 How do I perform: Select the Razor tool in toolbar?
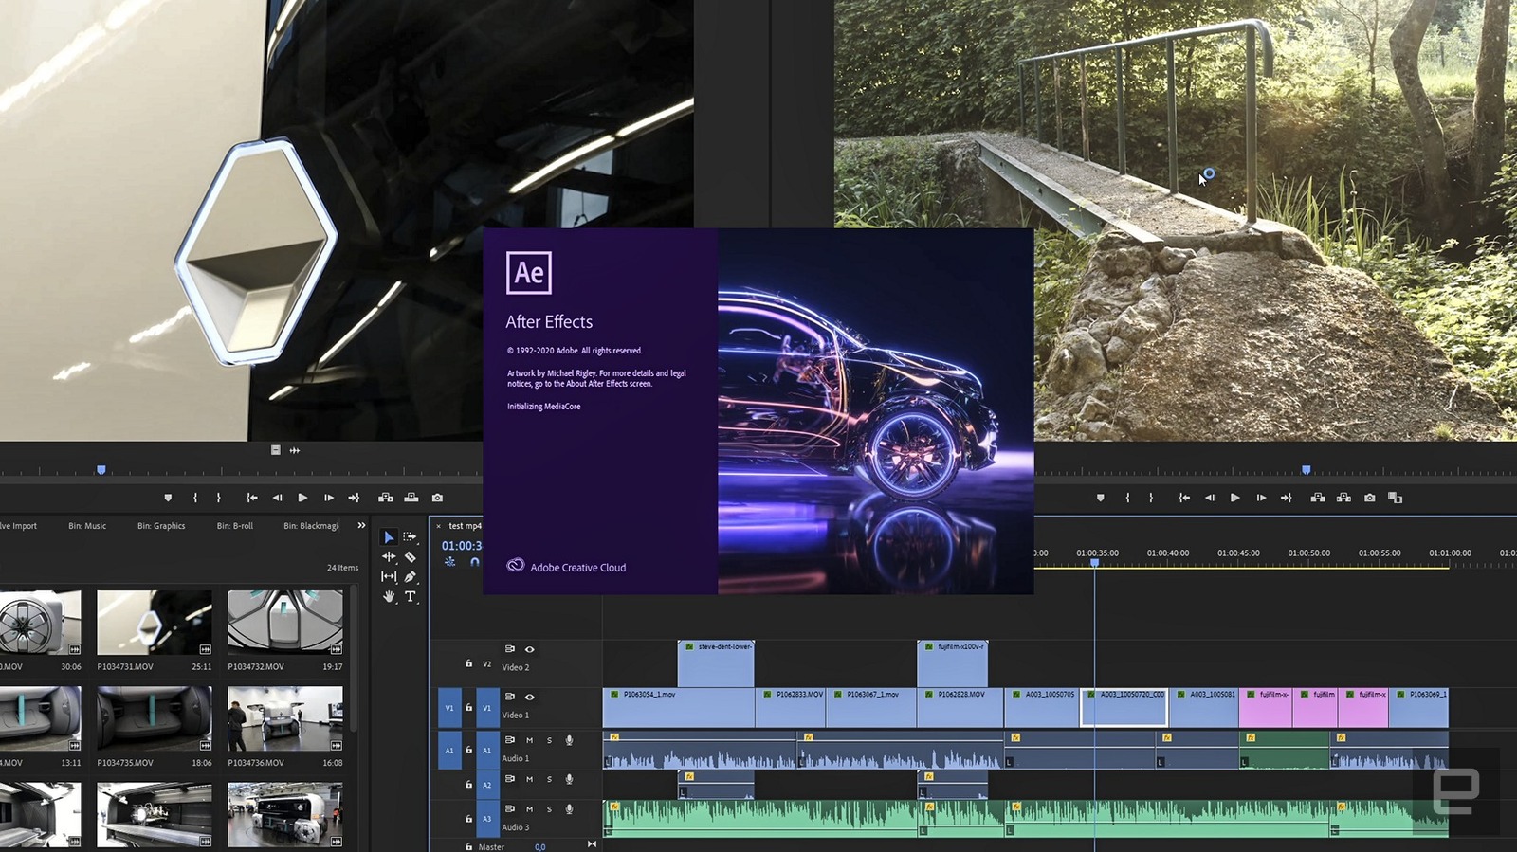pyautogui.click(x=411, y=557)
